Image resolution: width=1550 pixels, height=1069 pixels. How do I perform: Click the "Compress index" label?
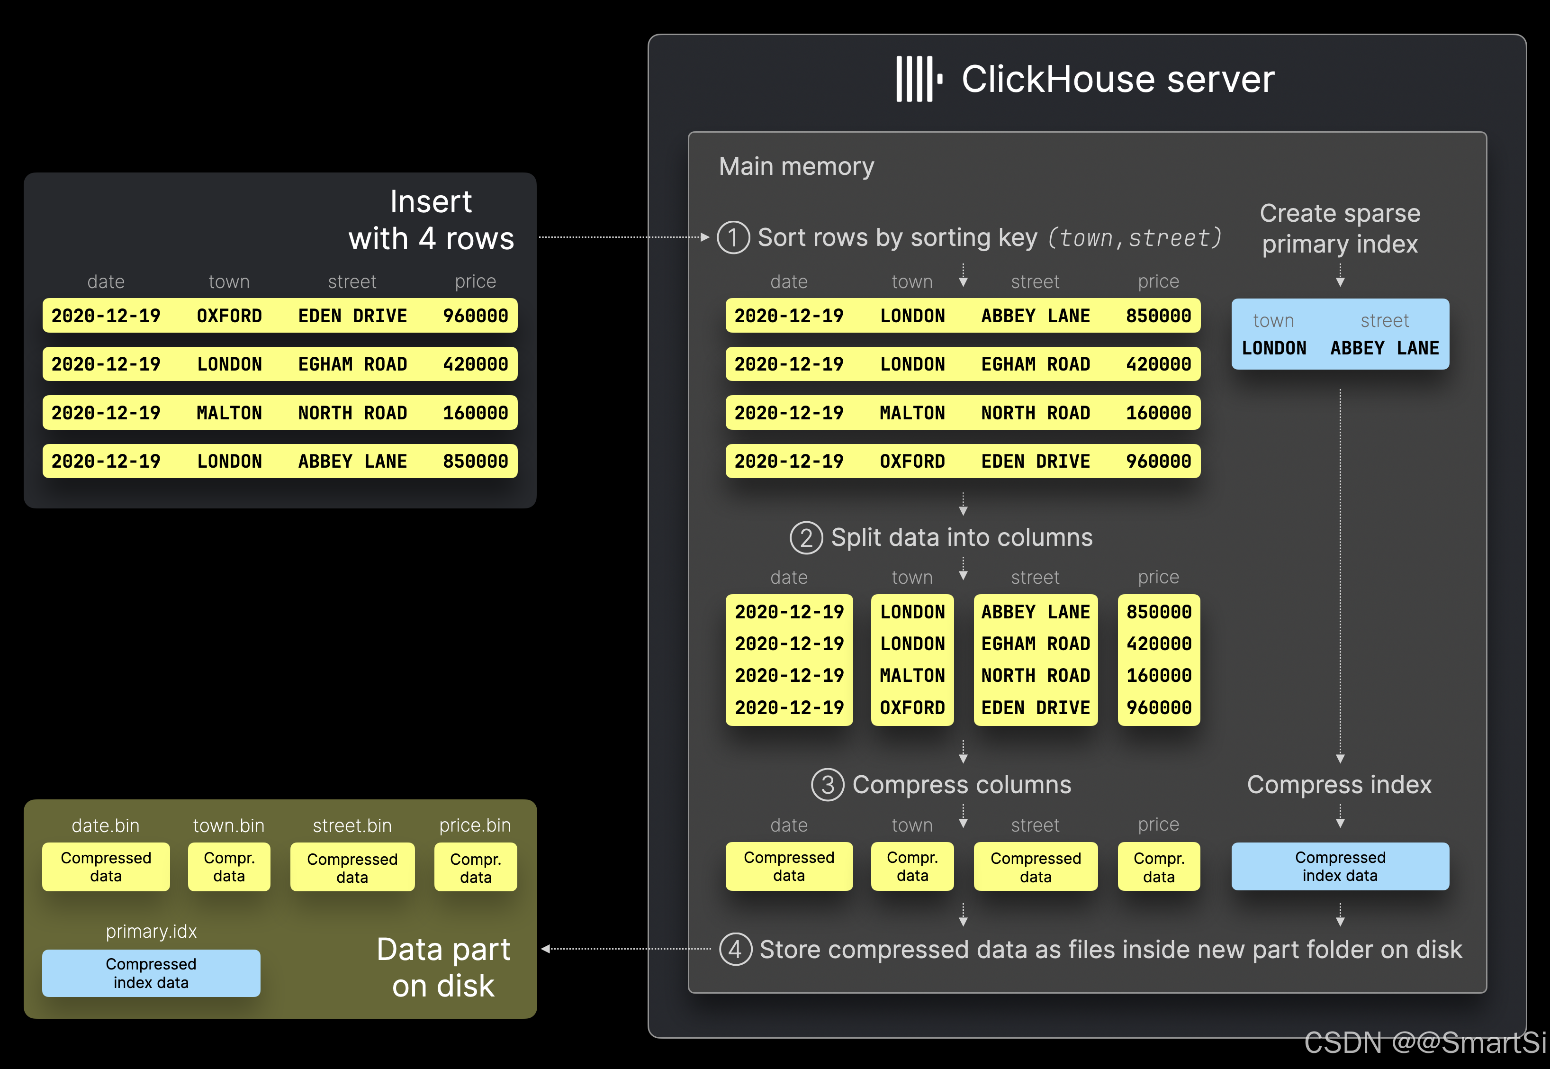click(1339, 784)
